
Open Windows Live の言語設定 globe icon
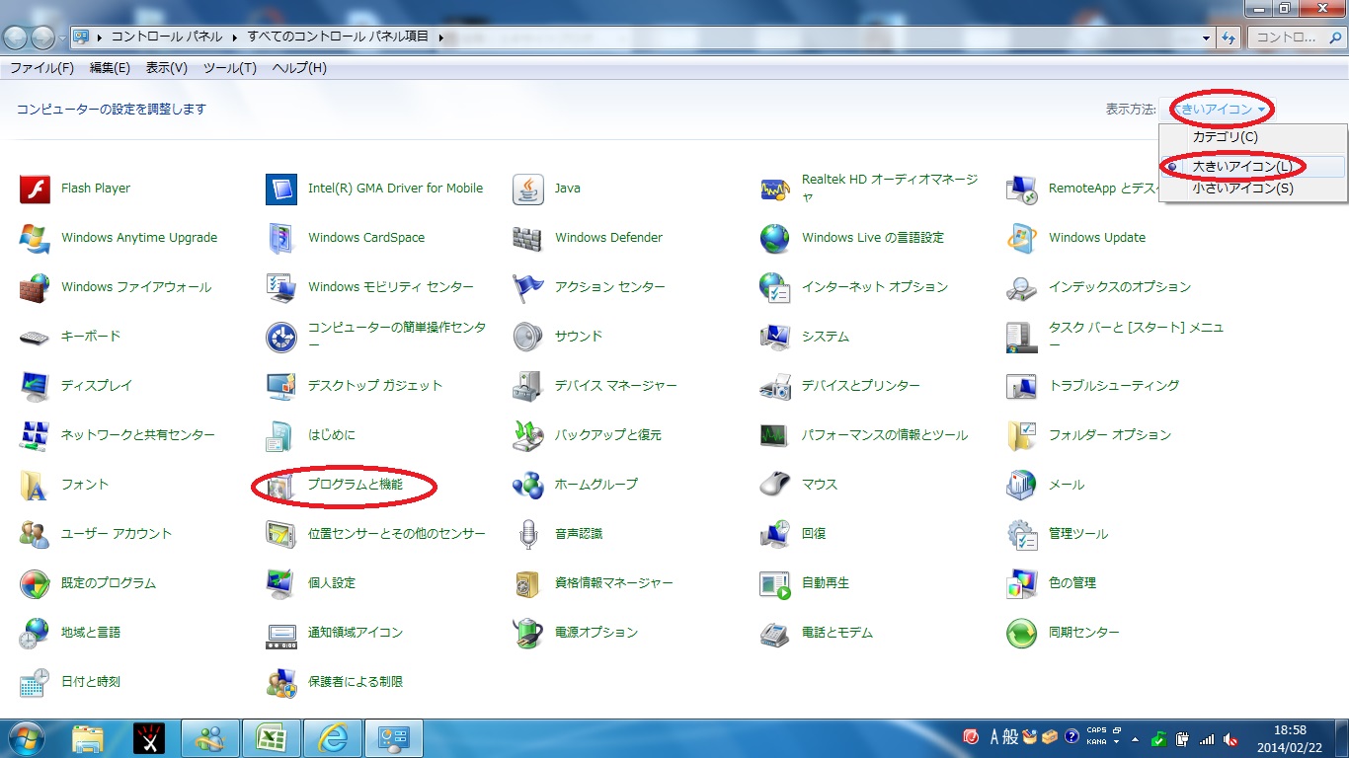(775, 238)
